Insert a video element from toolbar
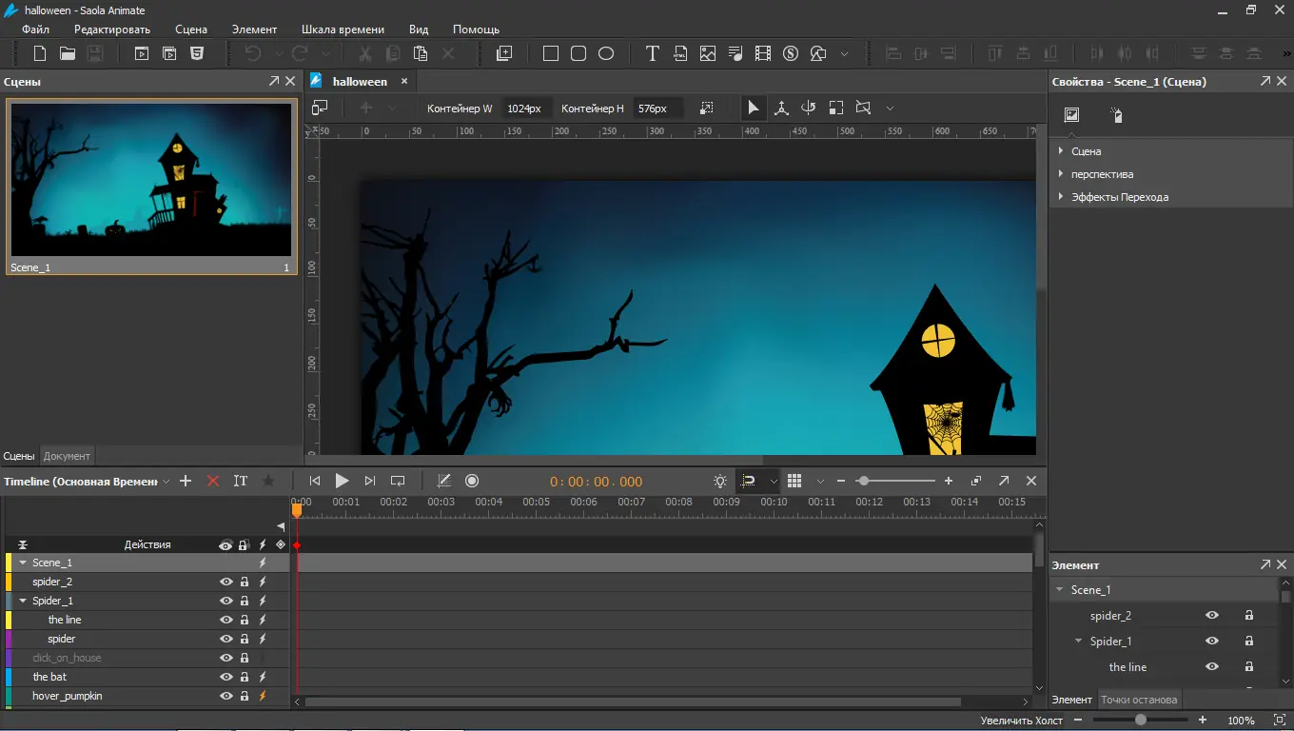The image size is (1294, 731). [x=763, y=54]
